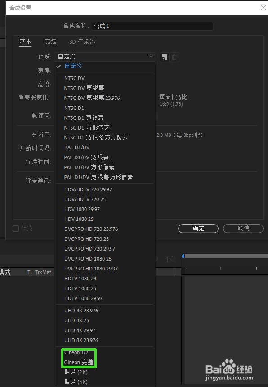
Task: Choose the PAL D1/DV preset
Action: (105, 148)
